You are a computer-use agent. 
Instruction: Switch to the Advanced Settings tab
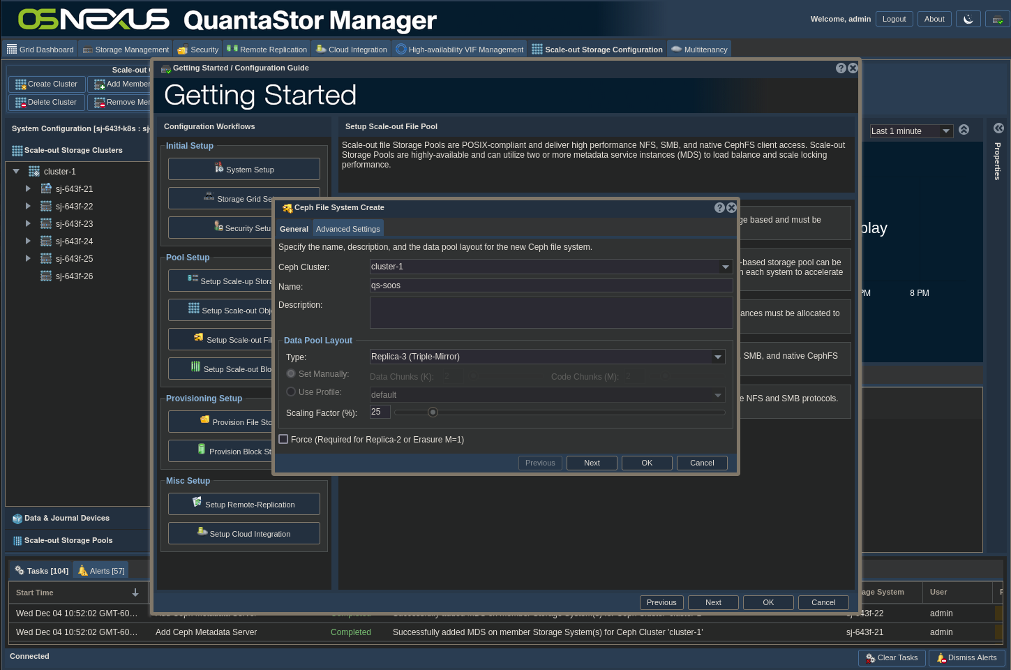[x=347, y=229]
